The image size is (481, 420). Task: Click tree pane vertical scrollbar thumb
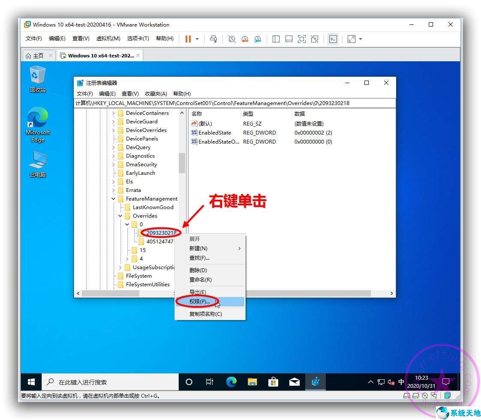182,163
